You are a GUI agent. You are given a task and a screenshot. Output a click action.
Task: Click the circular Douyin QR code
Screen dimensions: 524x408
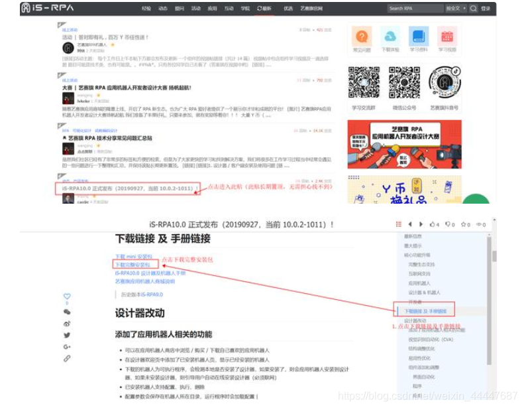445,82
